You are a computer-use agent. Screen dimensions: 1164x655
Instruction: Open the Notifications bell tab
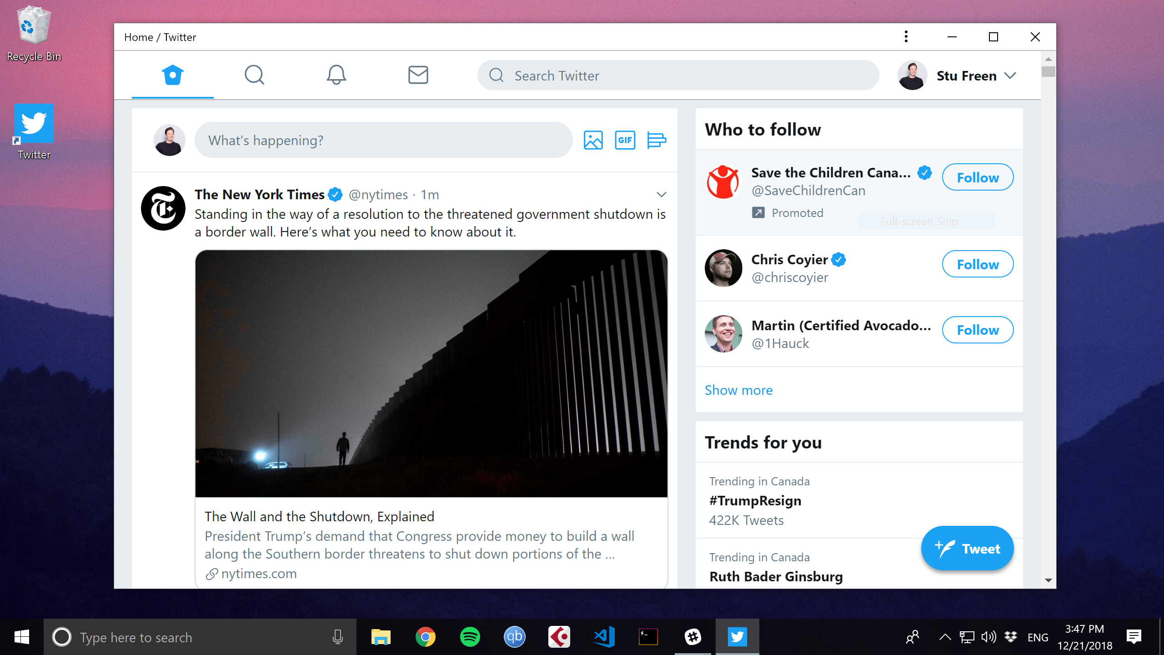click(x=336, y=75)
